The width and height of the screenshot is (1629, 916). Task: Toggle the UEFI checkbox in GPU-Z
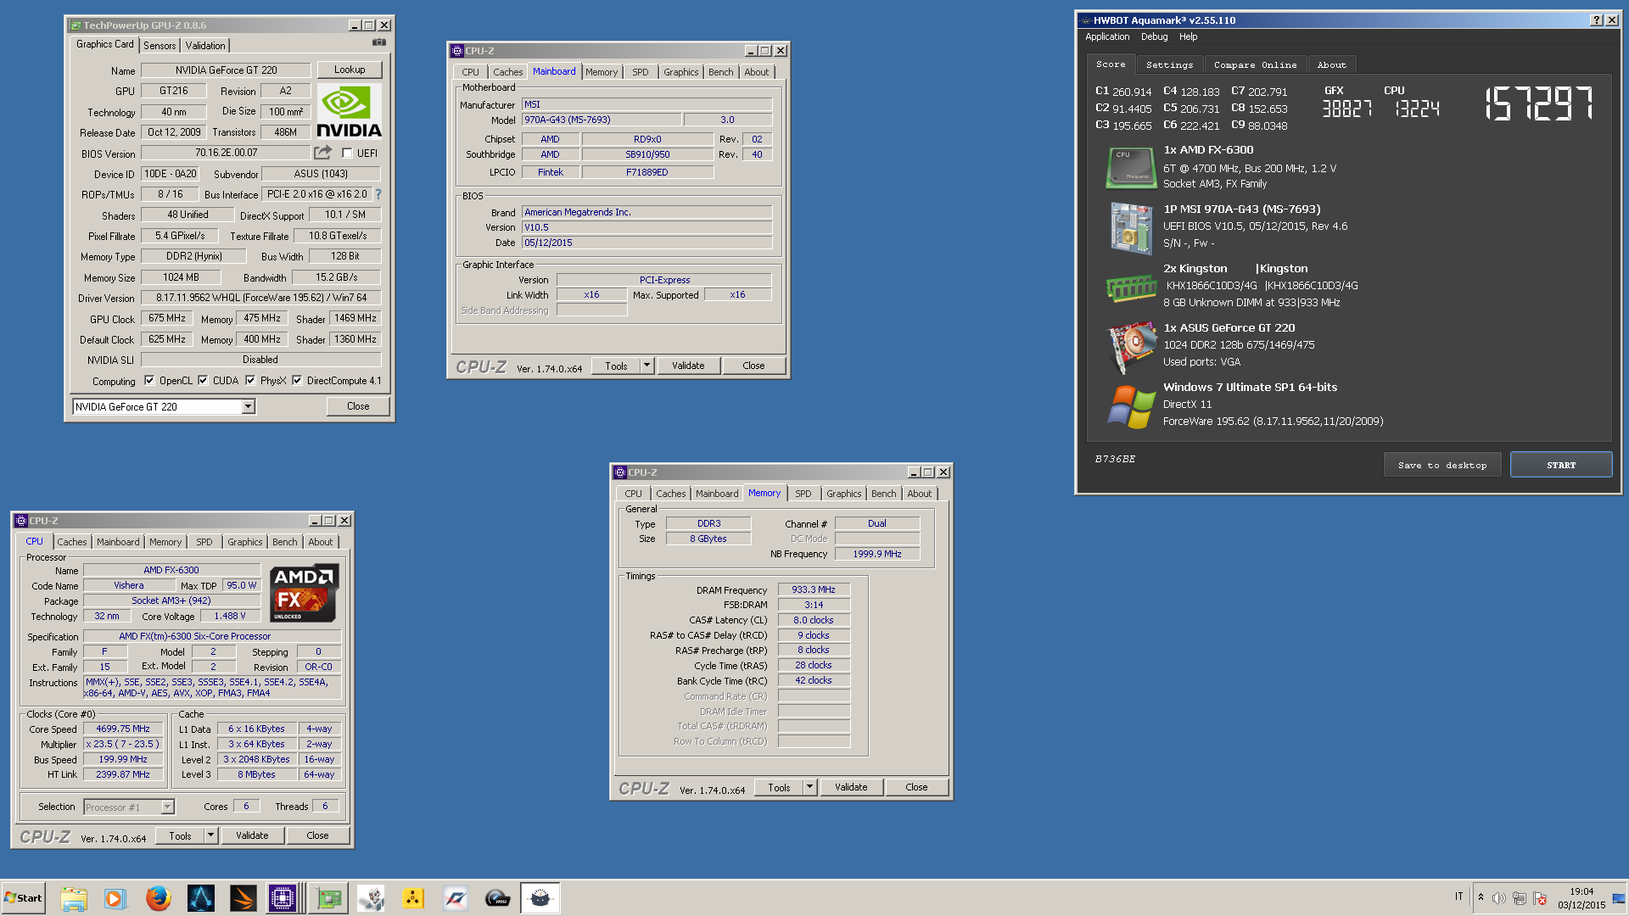[347, 154]
